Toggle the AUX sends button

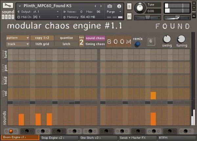(194, 12)
